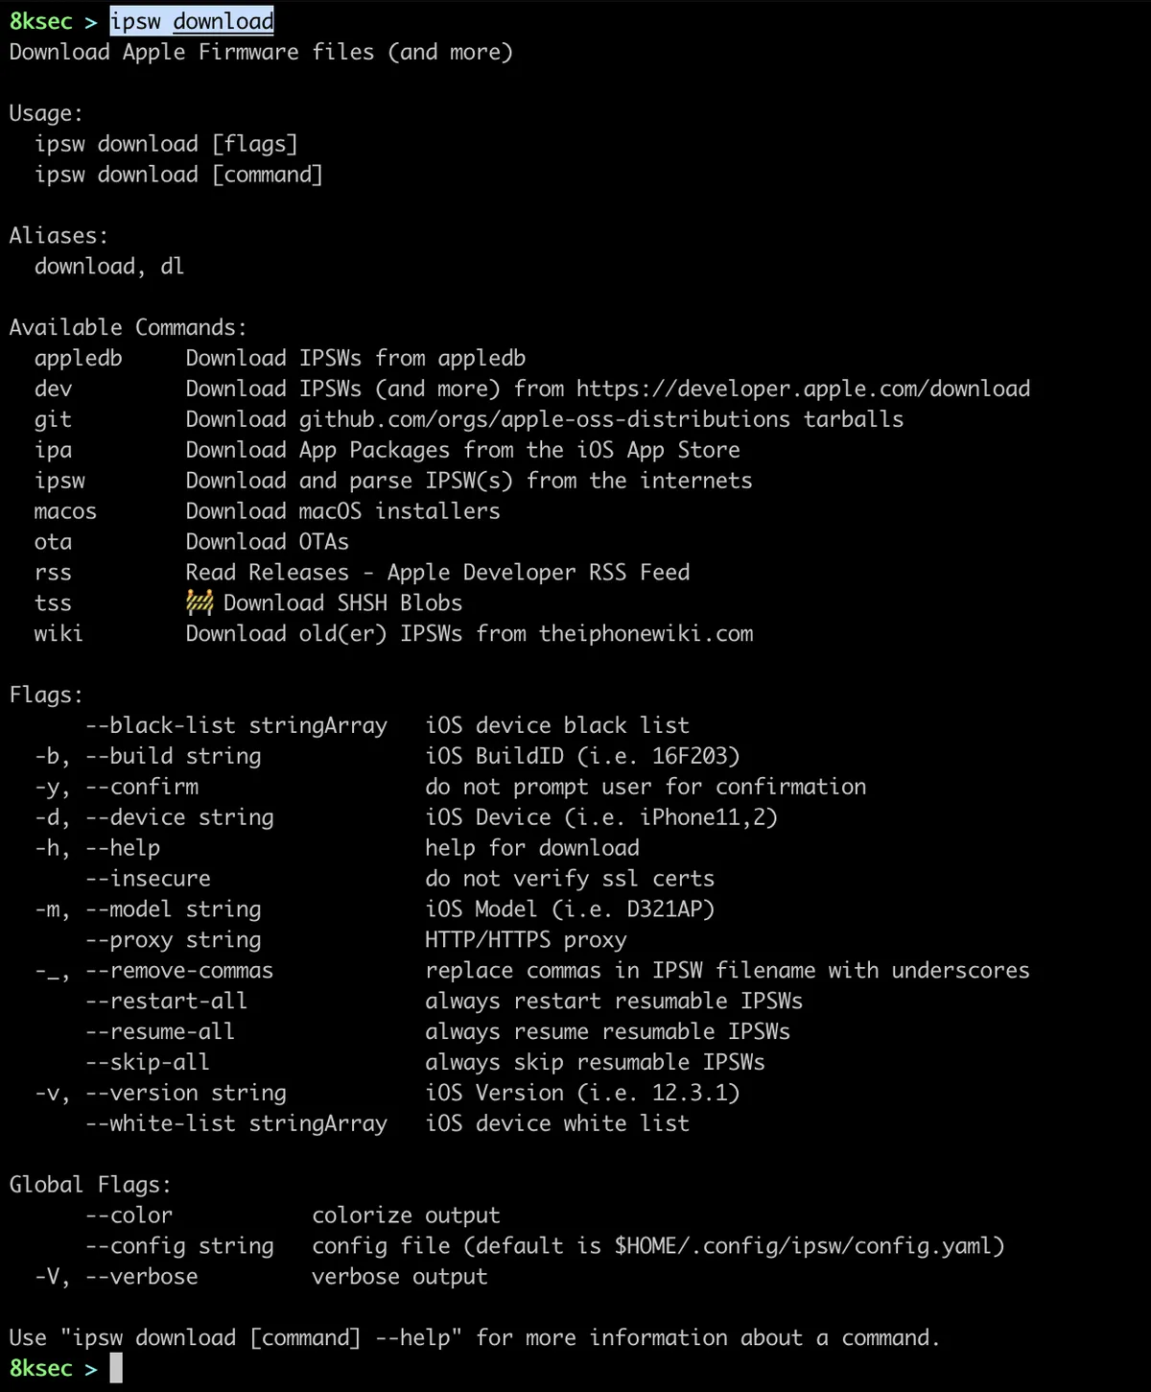
Task: Click theiphonewiki.com in the wiki command description
Action: coord(646,633)
